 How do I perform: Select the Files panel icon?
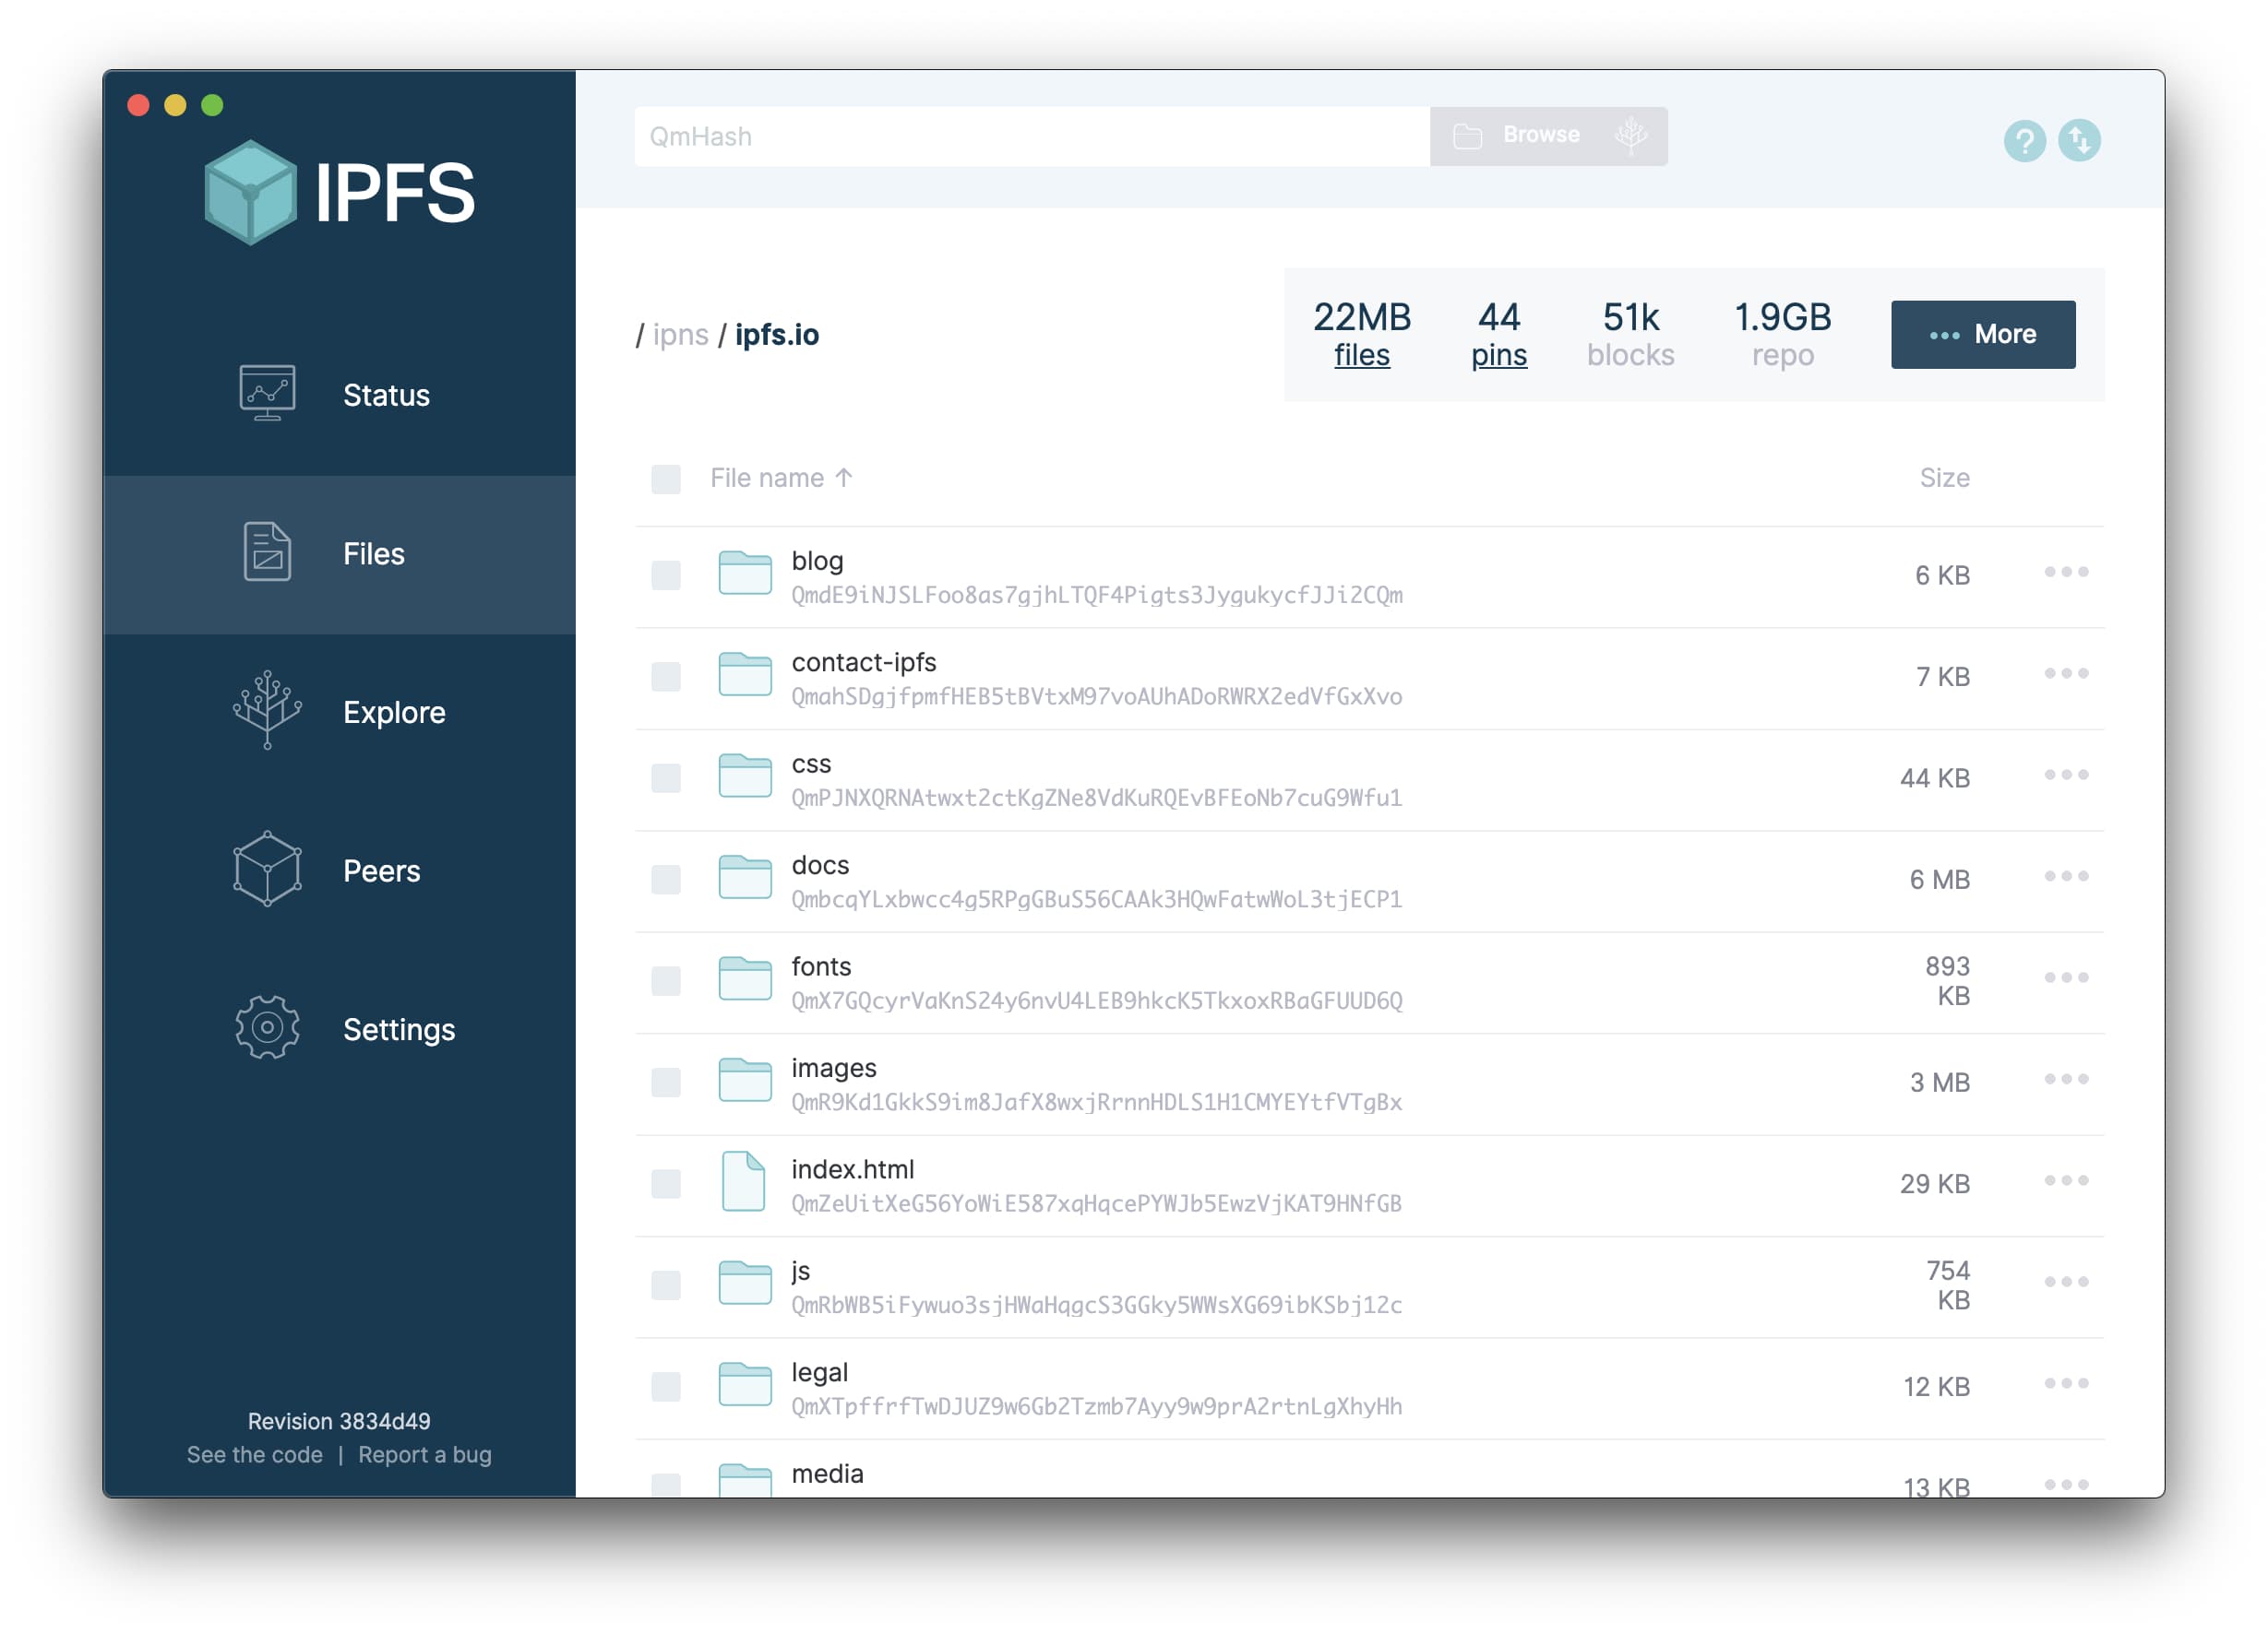point(264,552)
